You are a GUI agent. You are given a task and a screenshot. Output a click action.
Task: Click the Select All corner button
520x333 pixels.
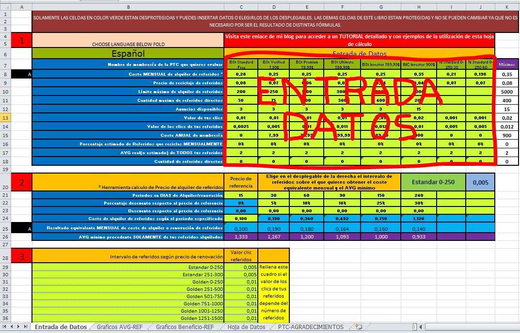tap(4, 6)
